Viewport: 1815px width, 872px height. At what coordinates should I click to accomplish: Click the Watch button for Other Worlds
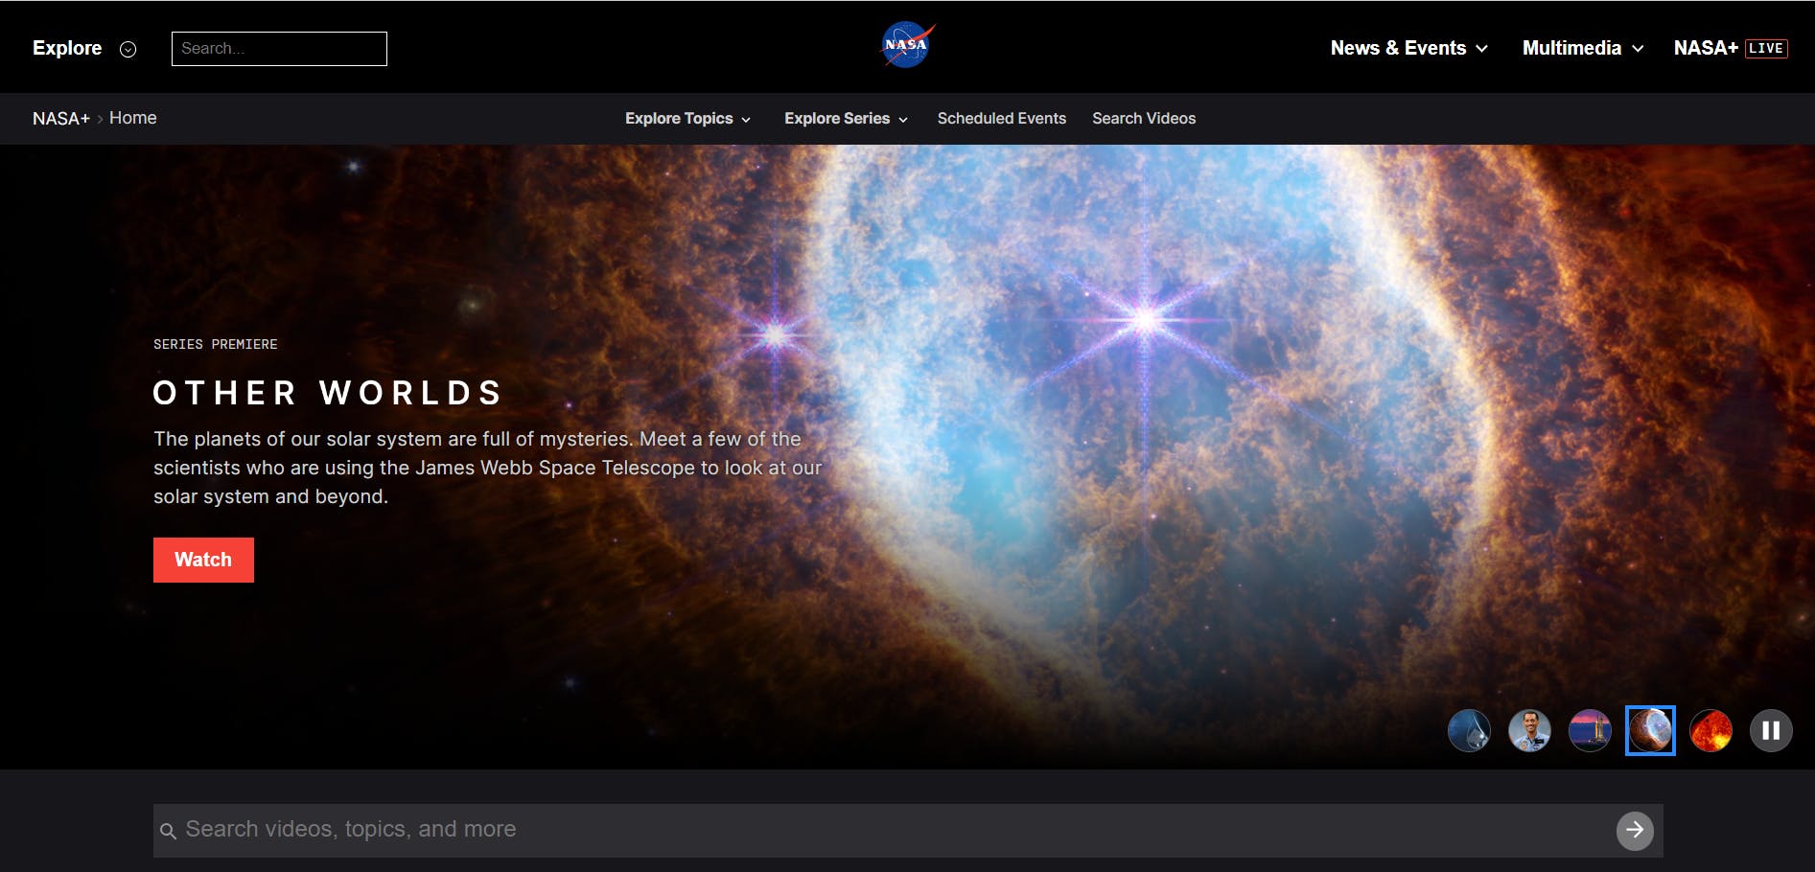[203, 560]
